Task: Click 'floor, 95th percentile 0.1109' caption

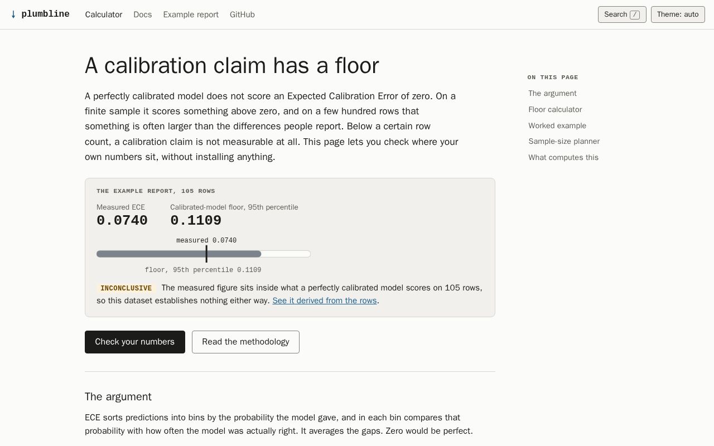Action: point(203,270)
